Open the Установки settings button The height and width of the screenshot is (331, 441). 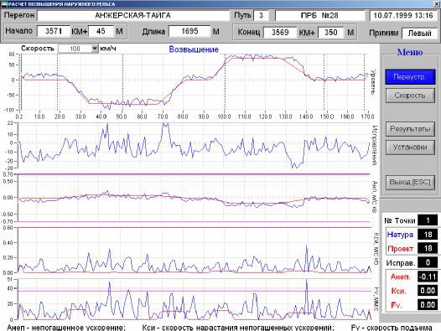coord(410,147)
